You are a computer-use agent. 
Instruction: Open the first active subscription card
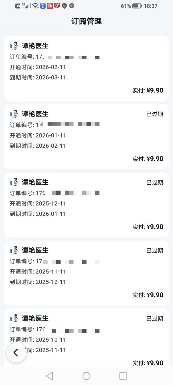coord(86,67)
